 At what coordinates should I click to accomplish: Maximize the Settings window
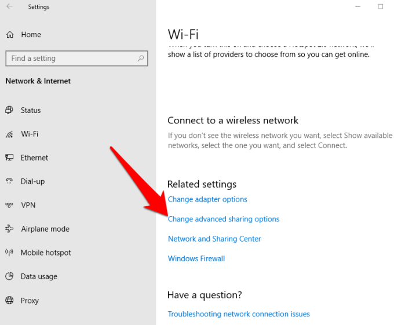click(381, 6)
